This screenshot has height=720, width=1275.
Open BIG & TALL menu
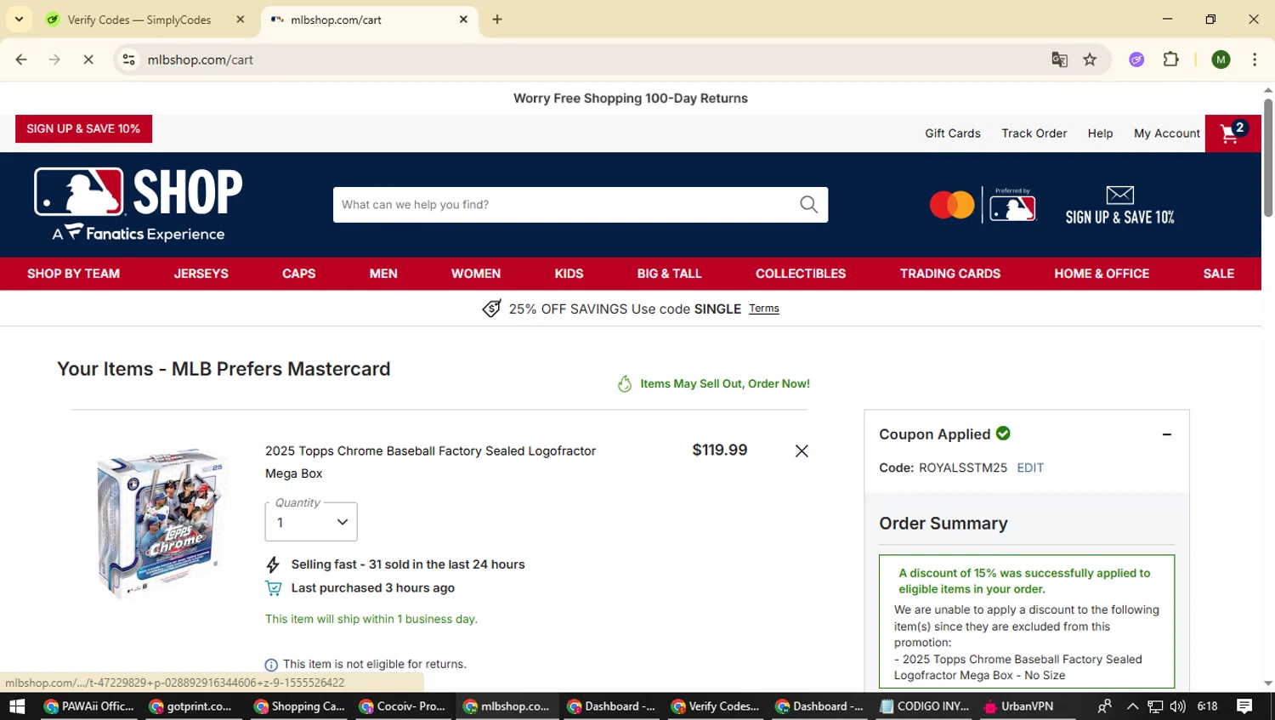coord(670,274)
